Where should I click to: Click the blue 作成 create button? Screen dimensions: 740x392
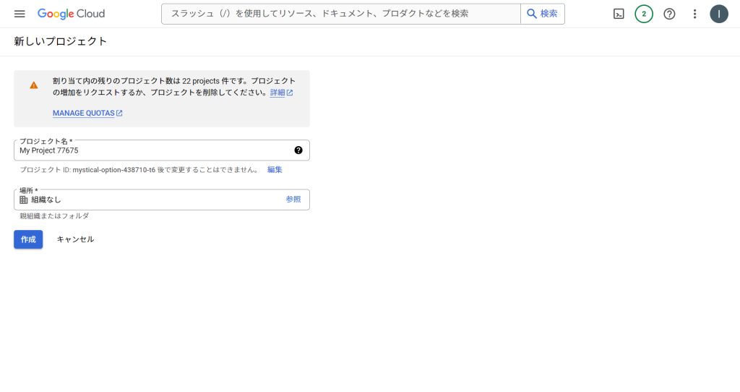[28, 239]
